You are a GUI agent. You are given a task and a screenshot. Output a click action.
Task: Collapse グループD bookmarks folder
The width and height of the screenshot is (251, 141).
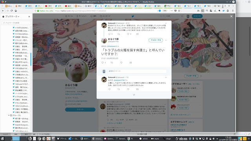click(x=9, y=115)
